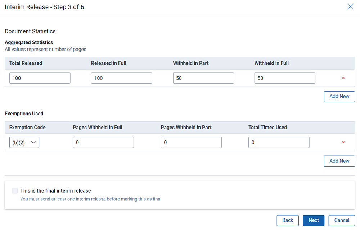Cancel the interim release wizard
Viewport: 360px width, 231px height.
pos(342,220)
